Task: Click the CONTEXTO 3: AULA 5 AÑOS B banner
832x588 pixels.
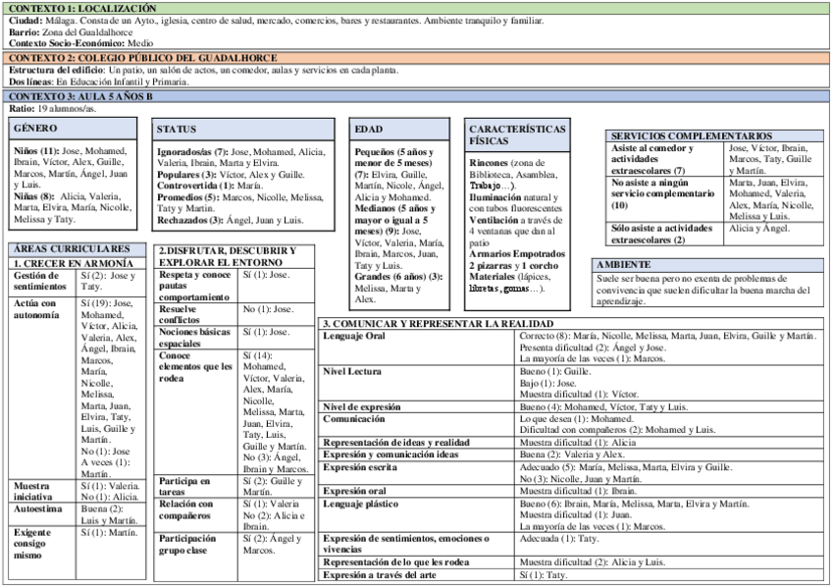Action: 80,96
